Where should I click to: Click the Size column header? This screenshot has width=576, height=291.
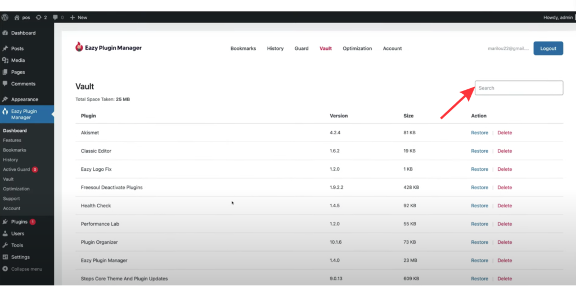point(408,116)
